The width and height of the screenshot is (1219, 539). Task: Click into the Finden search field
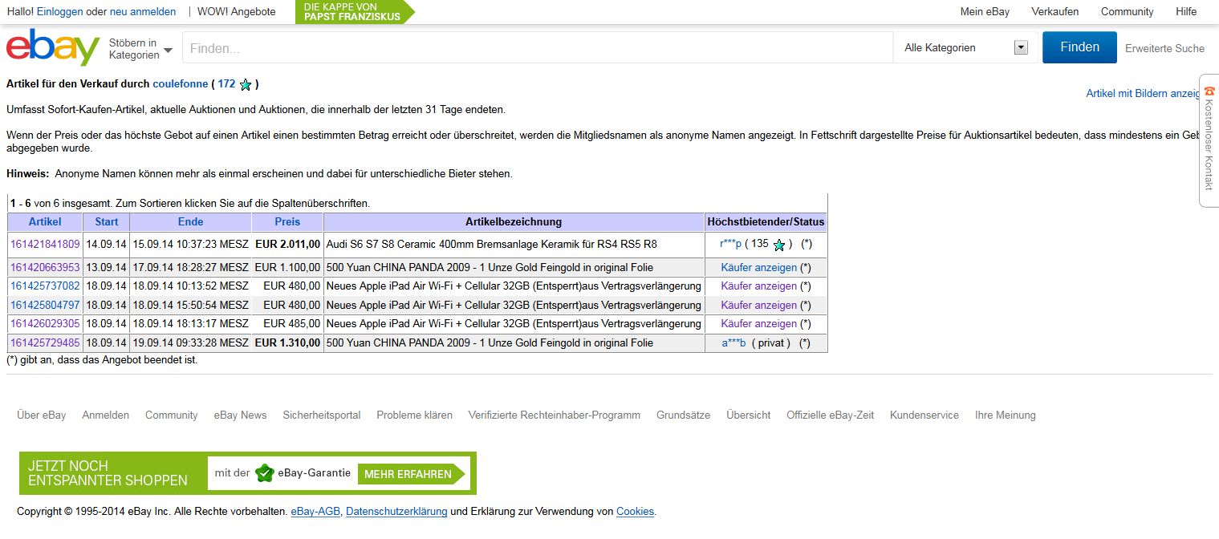coord(538,48)
